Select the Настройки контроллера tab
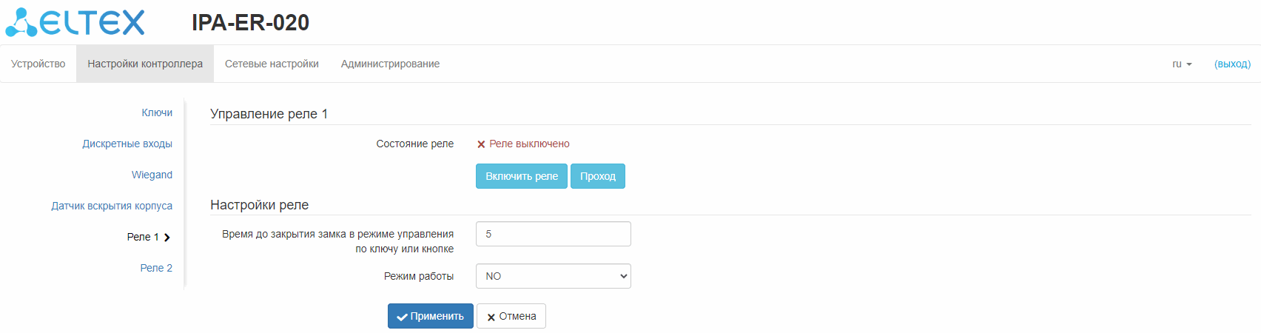 point(145,64)
